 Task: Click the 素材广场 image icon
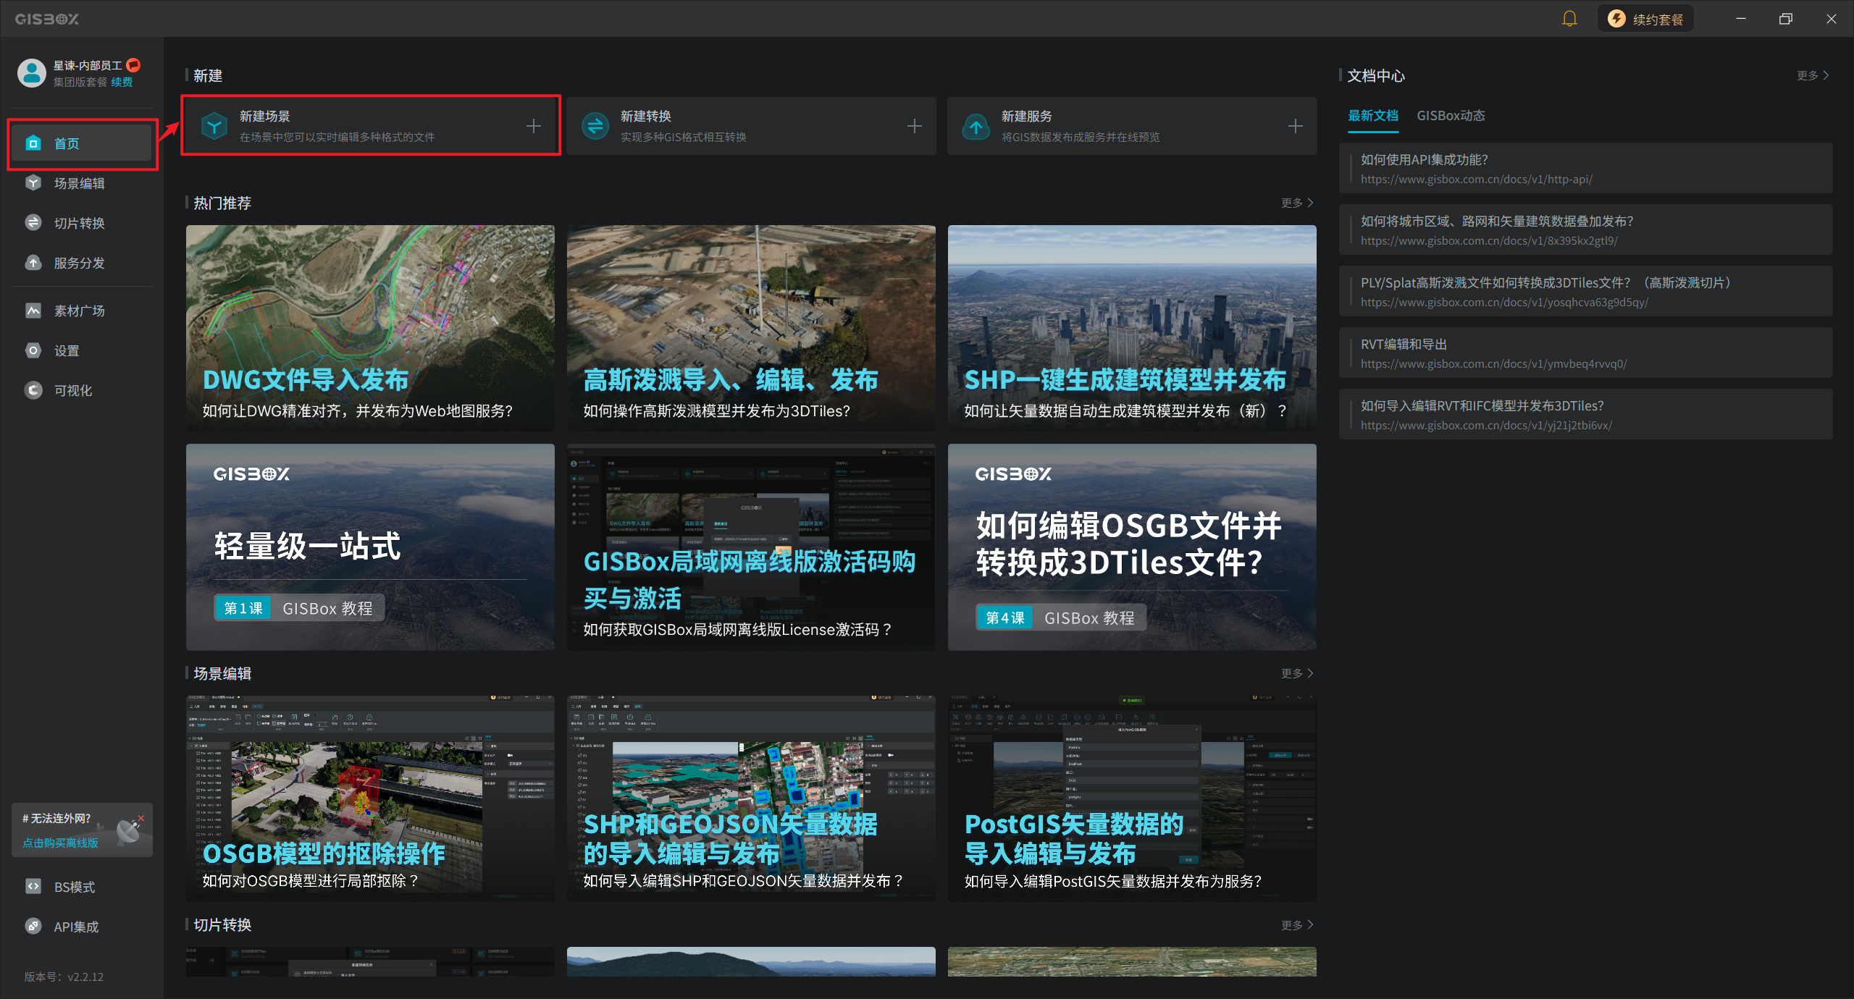pyautogui.click(x=33, y=311)
